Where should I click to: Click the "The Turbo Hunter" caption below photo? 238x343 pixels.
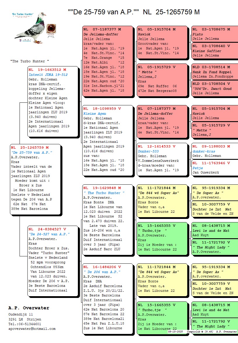29,61
